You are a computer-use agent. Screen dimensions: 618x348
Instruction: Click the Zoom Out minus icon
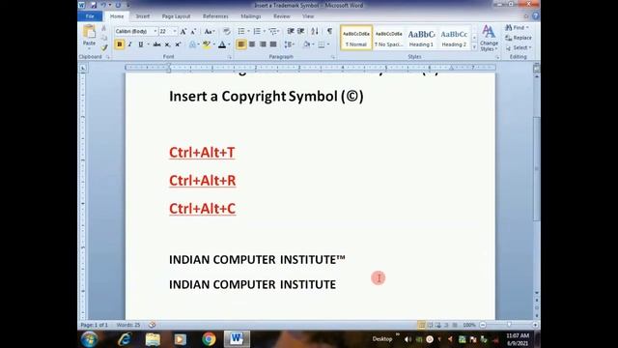coord(483,325)
